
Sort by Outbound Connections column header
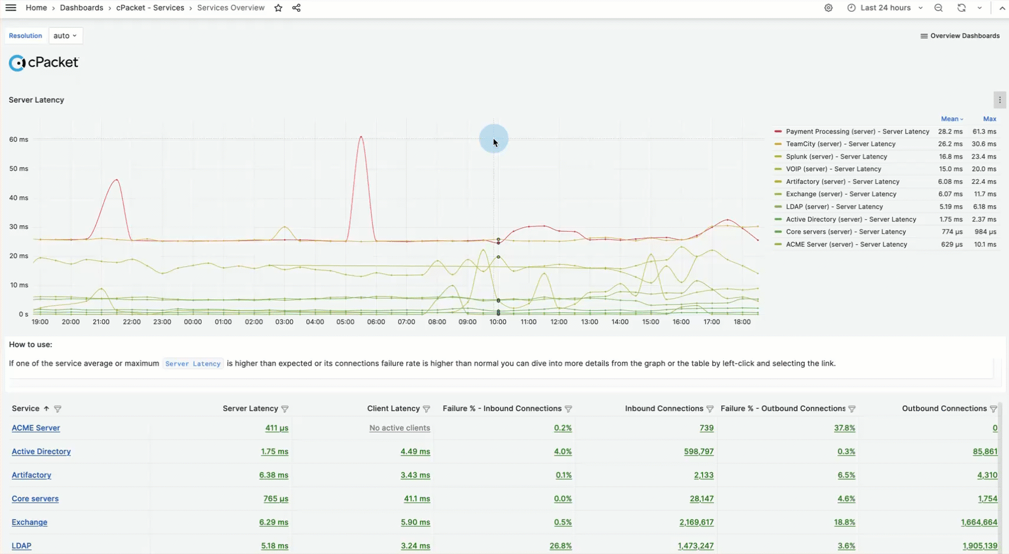tap(944, 408)
